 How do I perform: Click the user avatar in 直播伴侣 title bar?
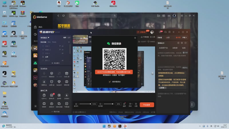pos(152,32)
